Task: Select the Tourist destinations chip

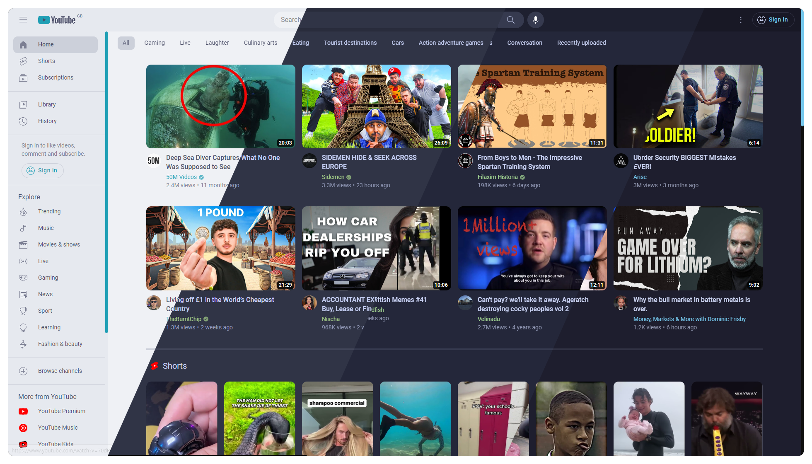Action: pos(350,43)
